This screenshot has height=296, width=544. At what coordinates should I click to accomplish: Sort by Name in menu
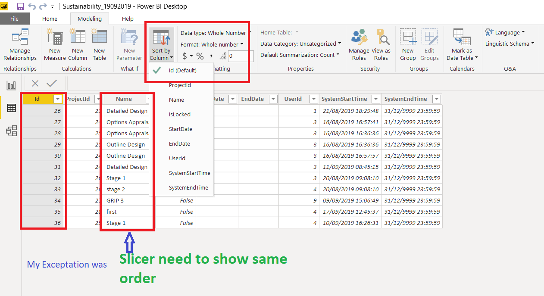coord(181,100)
